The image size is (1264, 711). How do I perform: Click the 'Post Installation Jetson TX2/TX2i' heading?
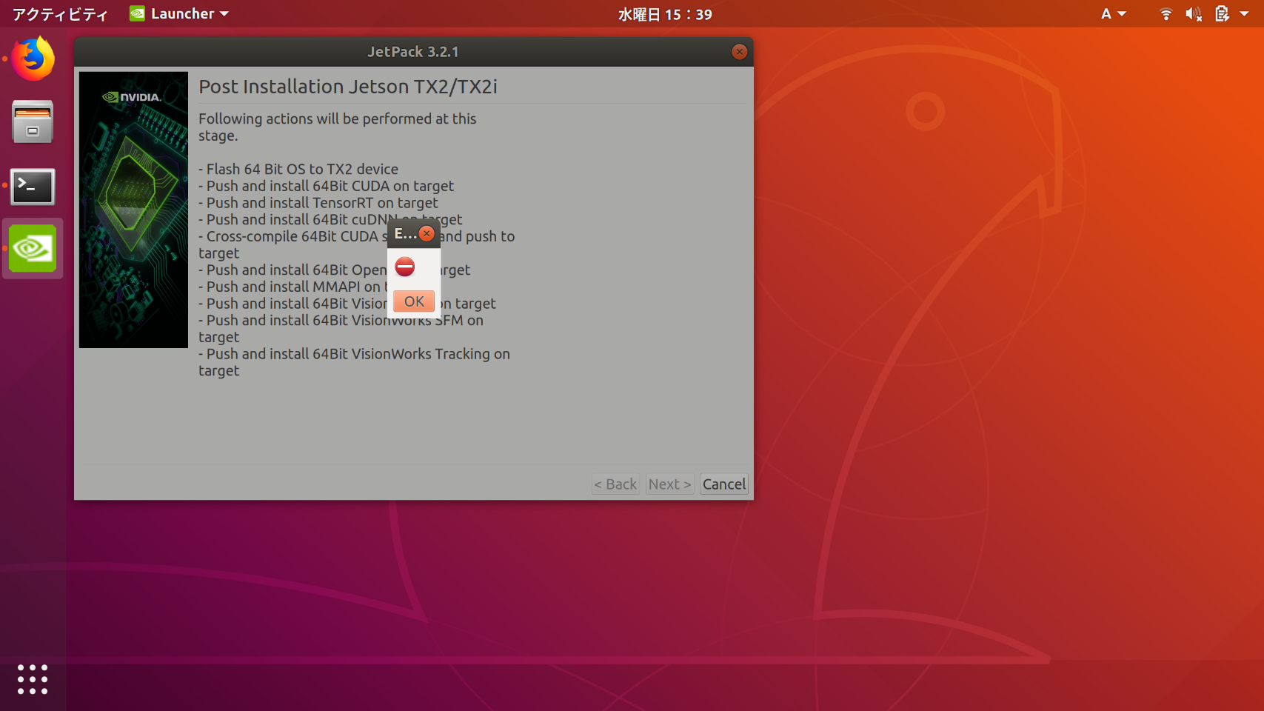click(348, 87)
